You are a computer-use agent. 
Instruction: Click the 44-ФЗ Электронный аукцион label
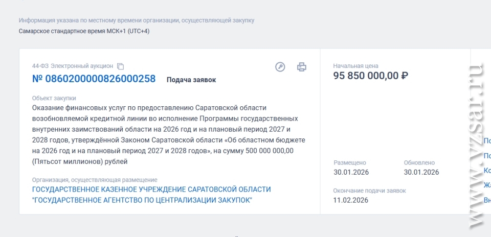(x=72, y=66)
